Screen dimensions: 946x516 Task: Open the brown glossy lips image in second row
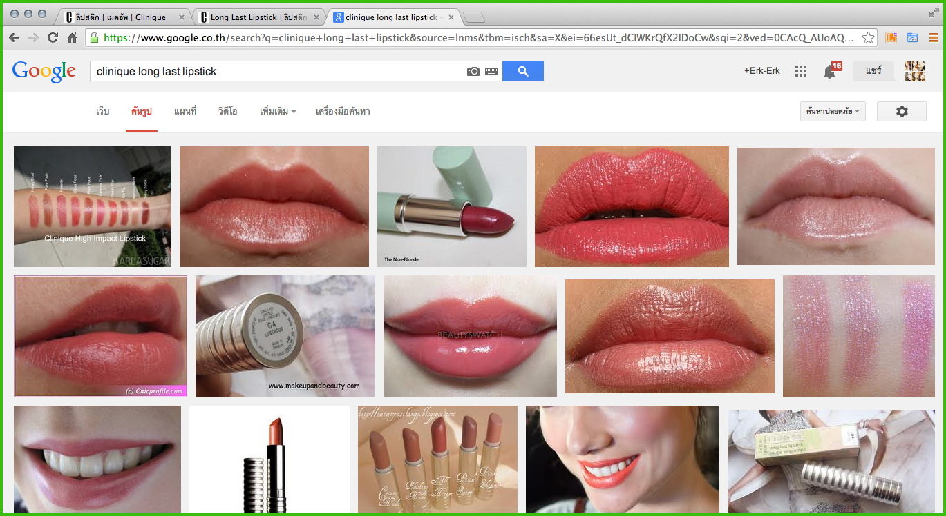(670, 336)
